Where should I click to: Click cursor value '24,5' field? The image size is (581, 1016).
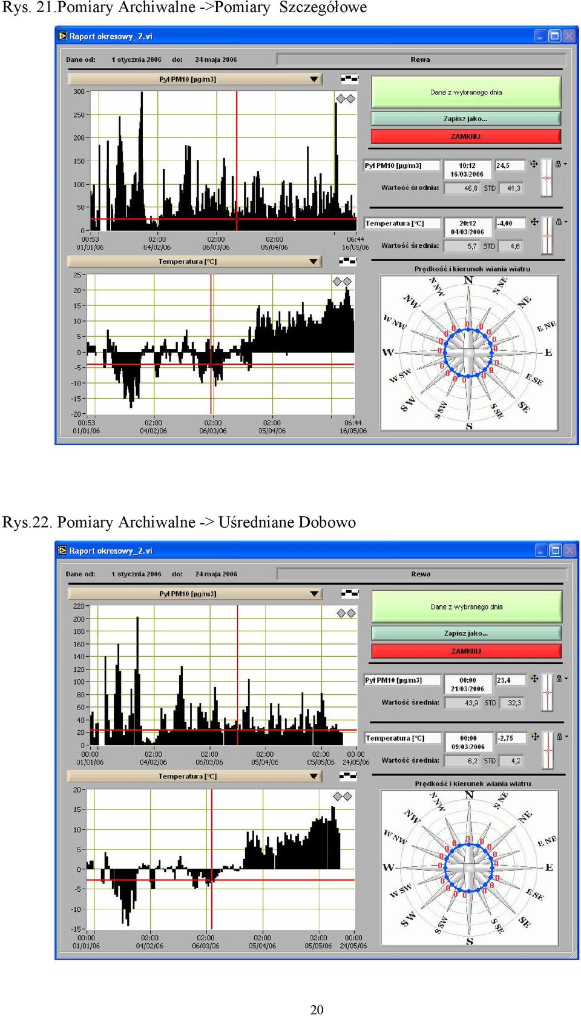[x=510, y=165]
